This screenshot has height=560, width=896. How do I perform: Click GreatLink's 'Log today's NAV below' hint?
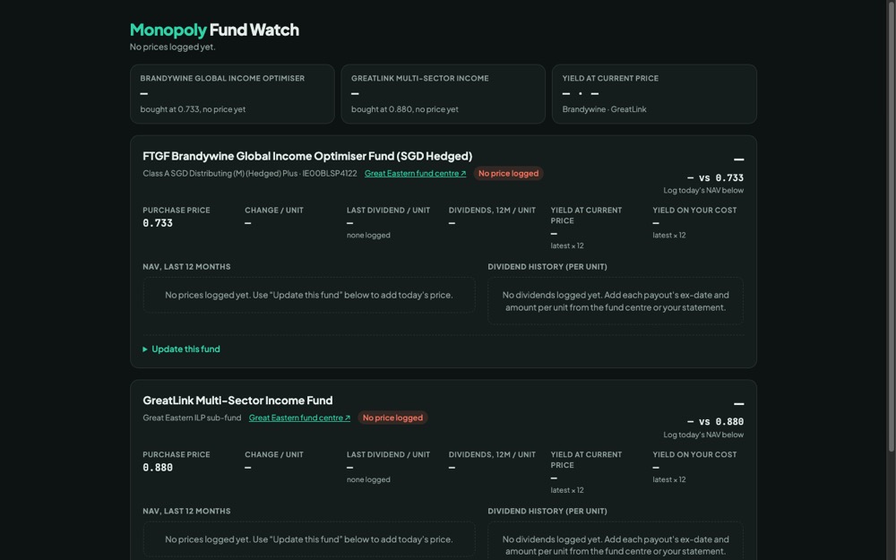tap(703, 435)
